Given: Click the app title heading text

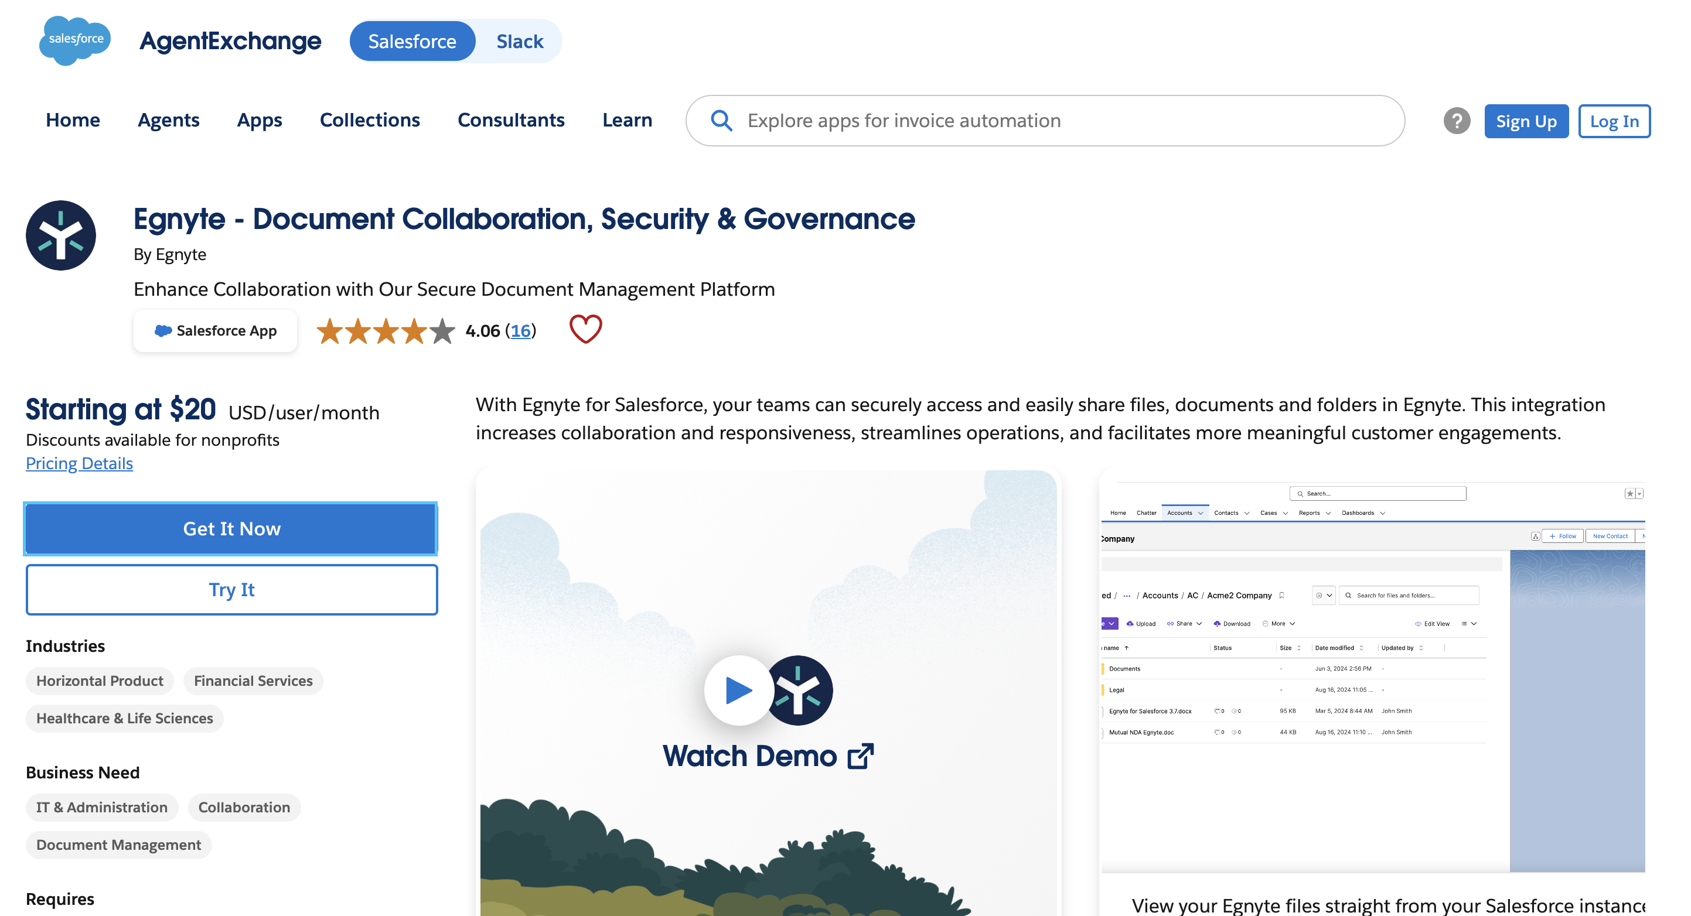Looking at the screenshot, I should tap(524, 219).
